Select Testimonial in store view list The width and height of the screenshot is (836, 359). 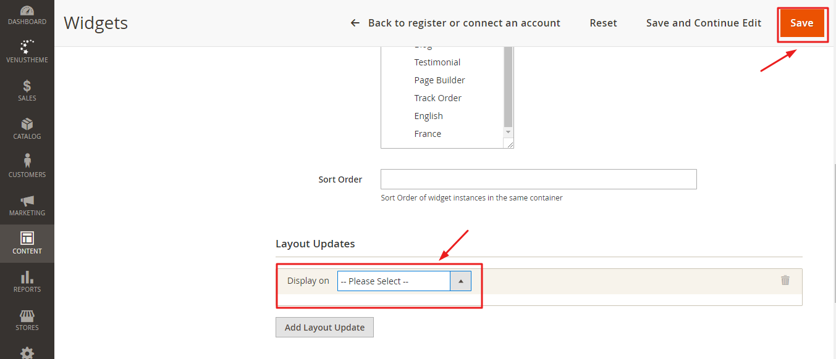[437, 62]
